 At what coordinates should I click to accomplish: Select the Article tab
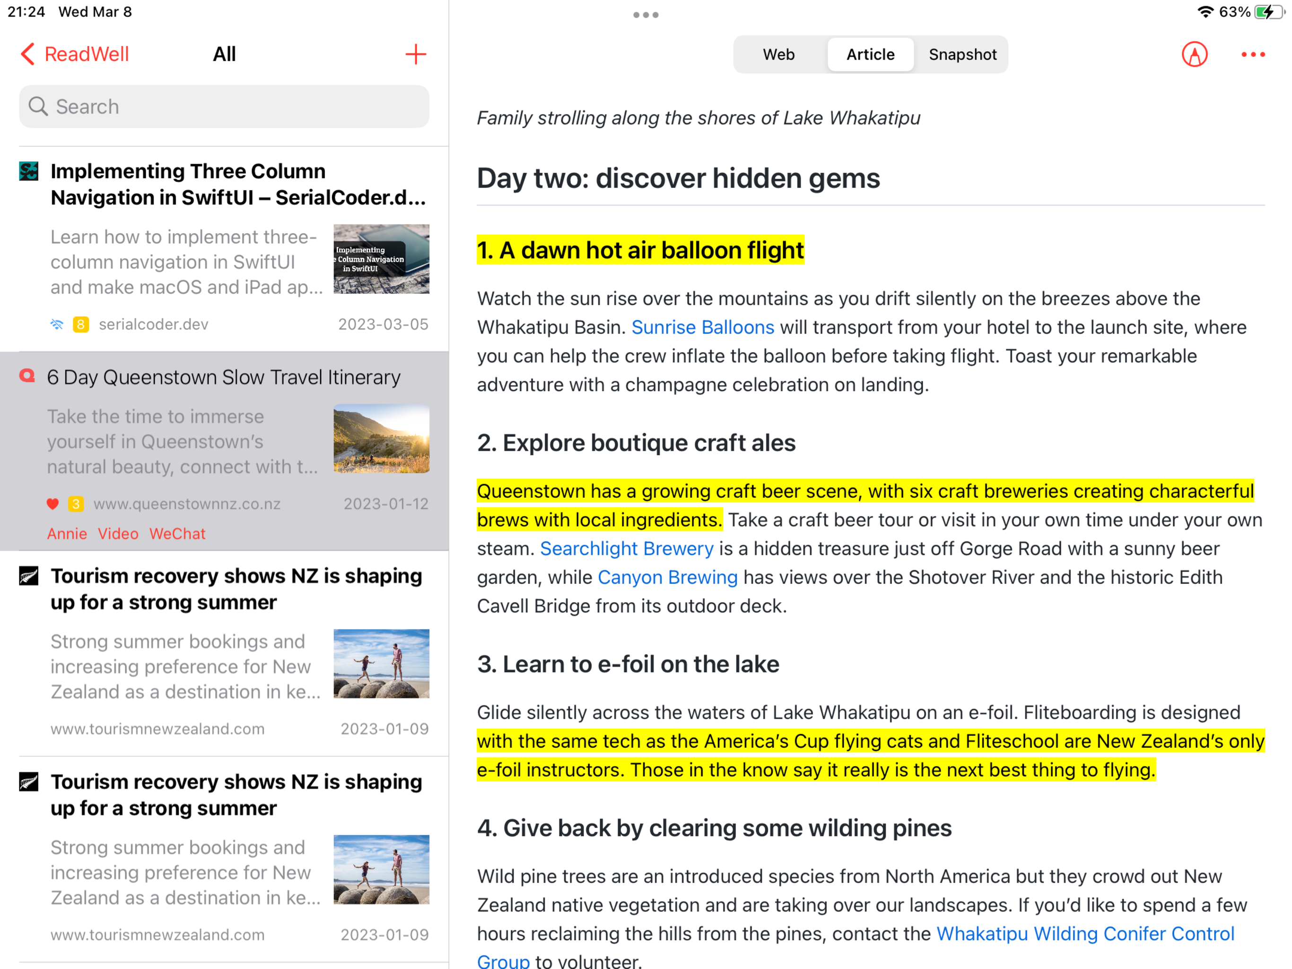coord(870,54)
